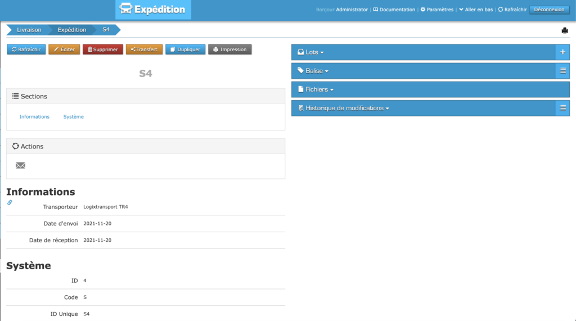Viewport: 576px width, 321px height.
Task: Expand the Fichiers dropdown panel
Action: (319, 89)
